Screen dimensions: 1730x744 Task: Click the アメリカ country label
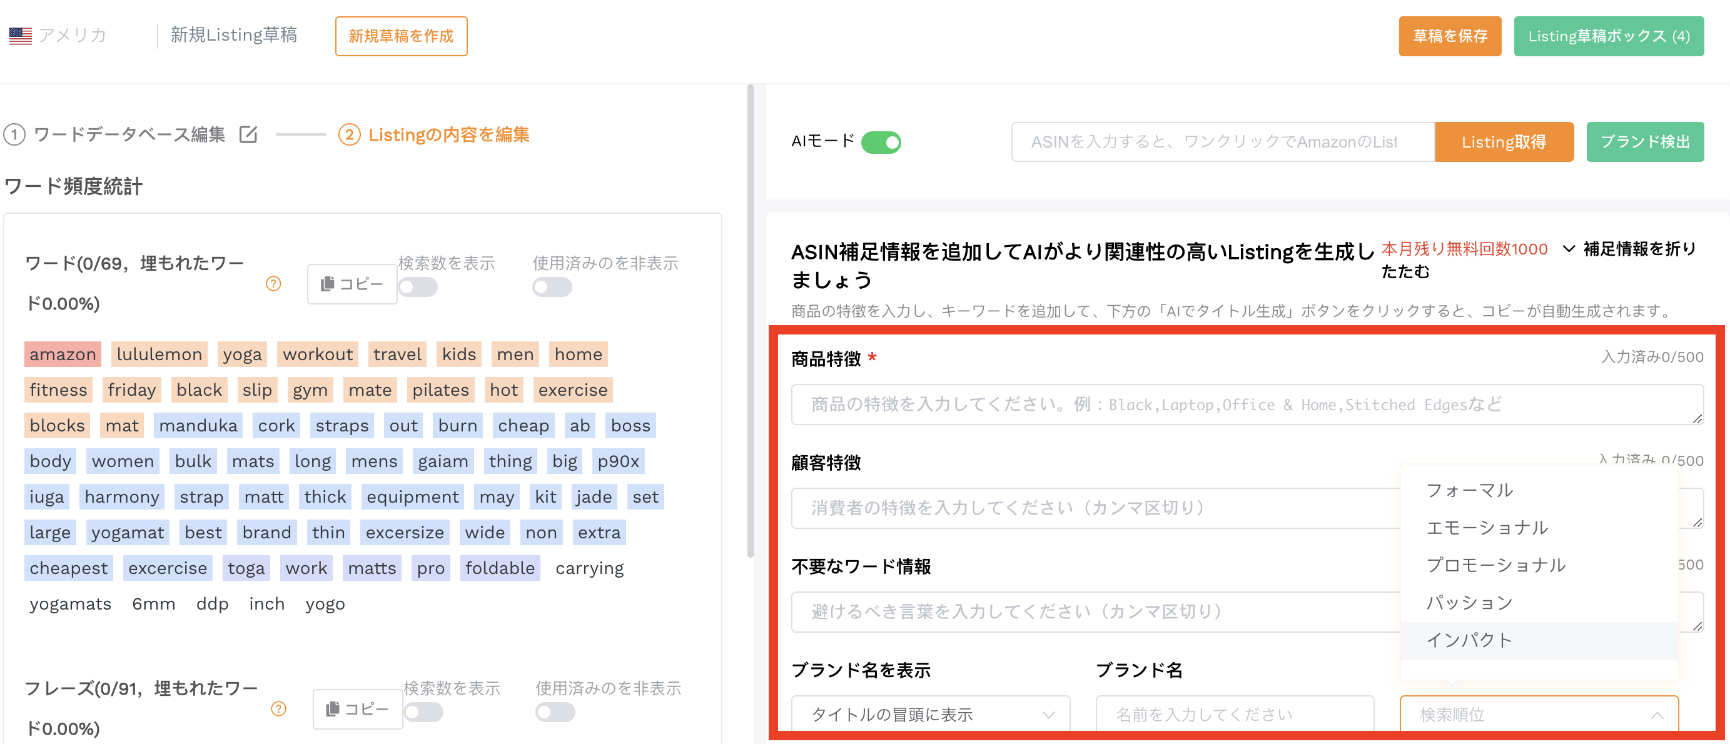(73, 36)
